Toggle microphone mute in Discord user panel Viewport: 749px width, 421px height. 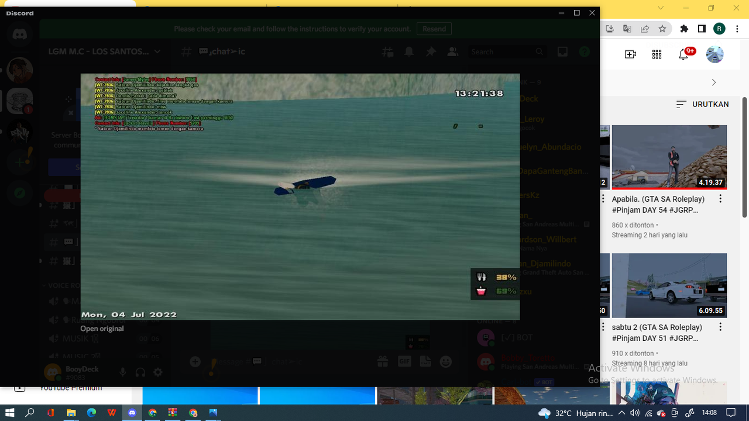point(122,372)
